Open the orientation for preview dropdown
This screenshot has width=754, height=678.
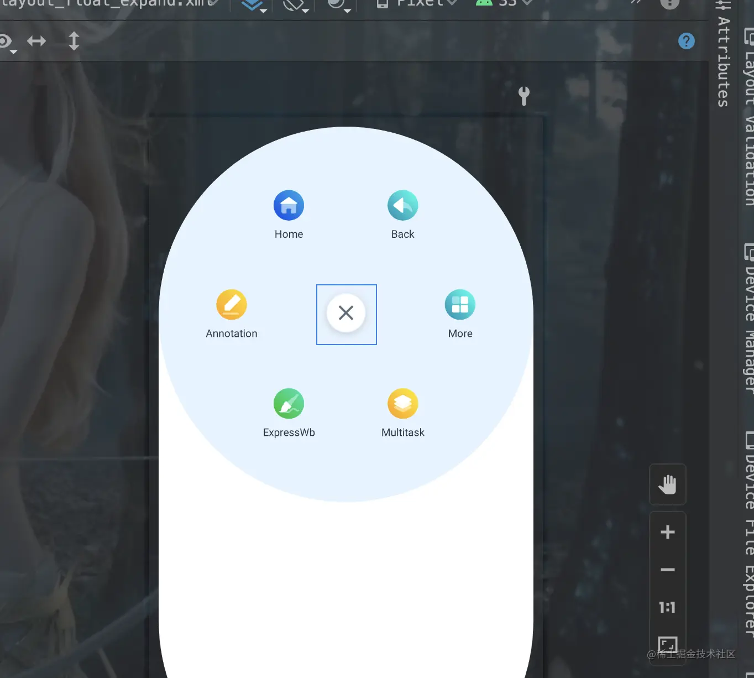(x=296, y=6)
